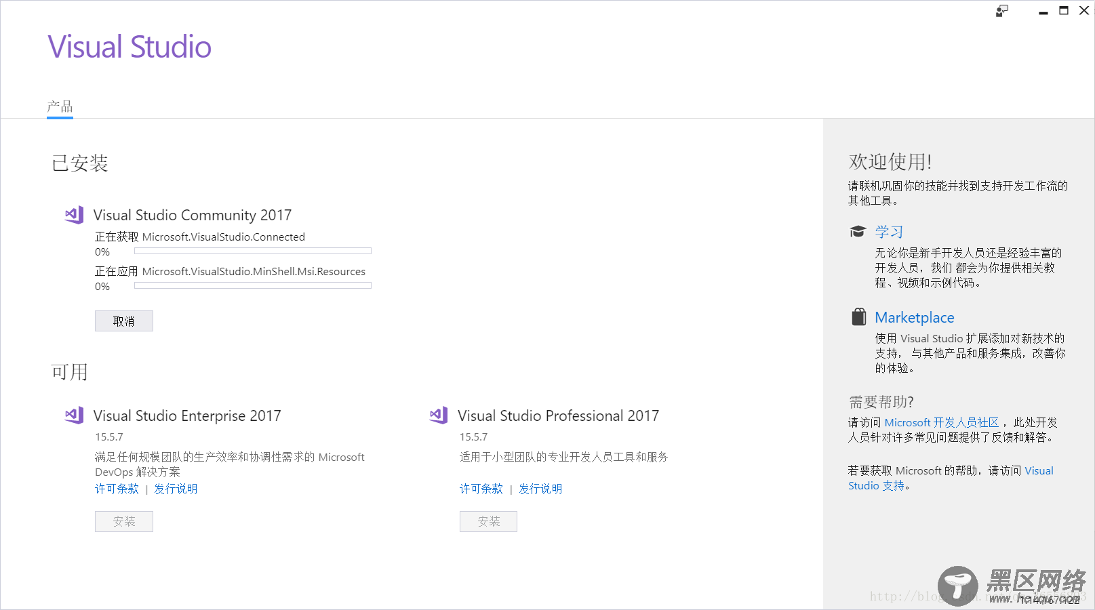The width and height of the screenshot is (1095, 610).
Task: Click the 已安装 section heading
Action: [80, 163]
